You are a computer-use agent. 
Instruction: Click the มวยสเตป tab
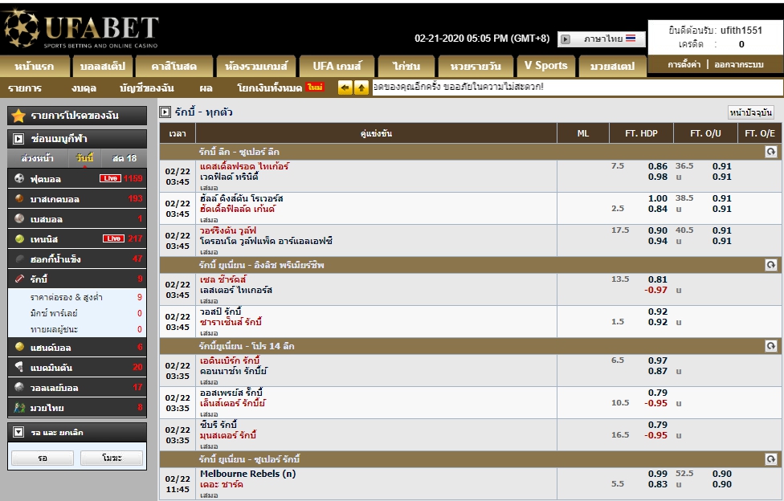(x=612, y=66)
